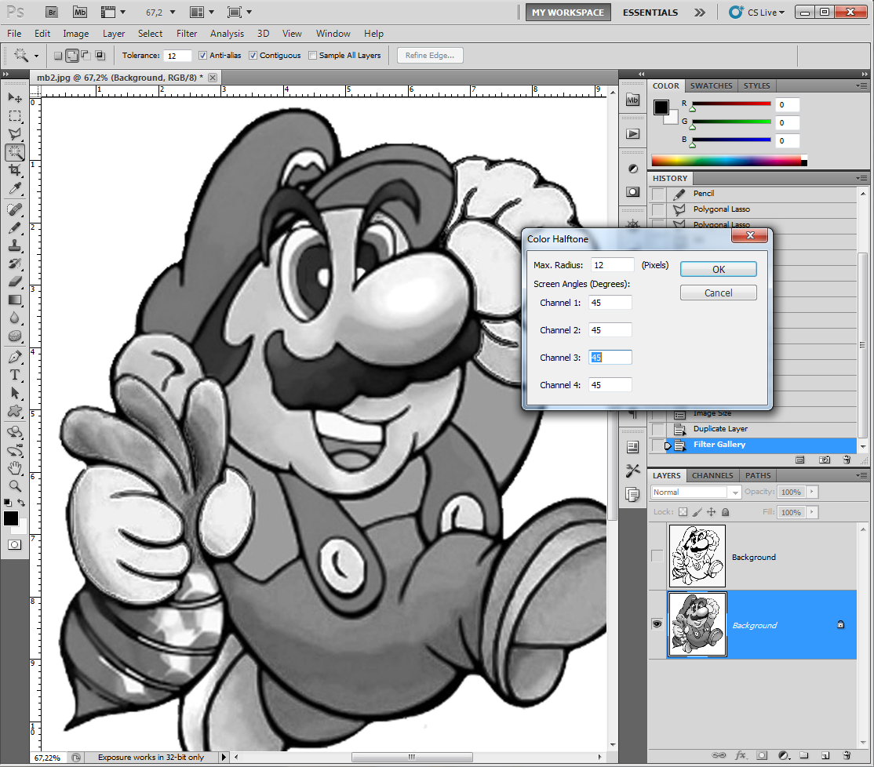This screenshot has height=767, width=874.
Task: Select the Zoom magnifier tool
Action: (x=15, y=485)
